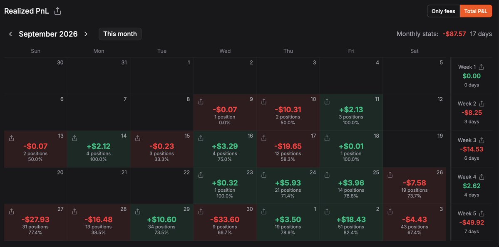Open the September 29 cell showing +$10.60
This screenshot has height=247, width=499.
pyautogui.click(x=161, y=222)
